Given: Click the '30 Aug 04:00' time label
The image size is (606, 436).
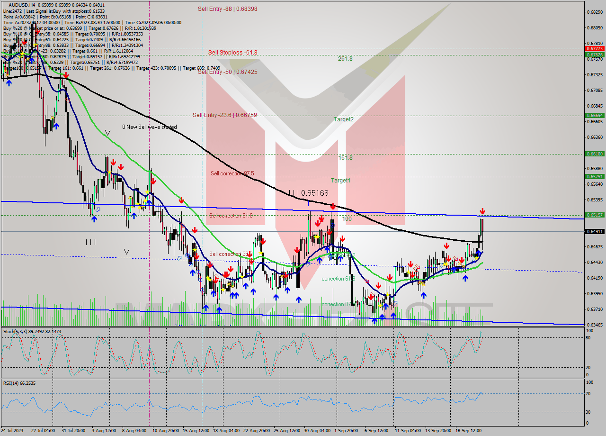Looking at the screenshot, I should (x=317, y=431).
